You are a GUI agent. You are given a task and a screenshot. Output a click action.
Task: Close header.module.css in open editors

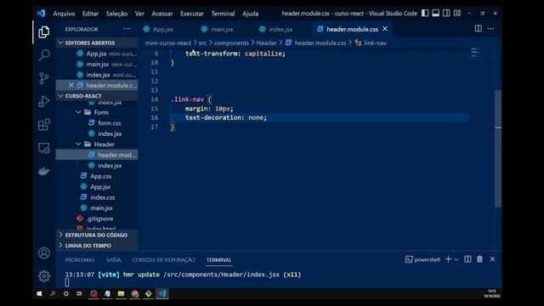click(71, 85)
